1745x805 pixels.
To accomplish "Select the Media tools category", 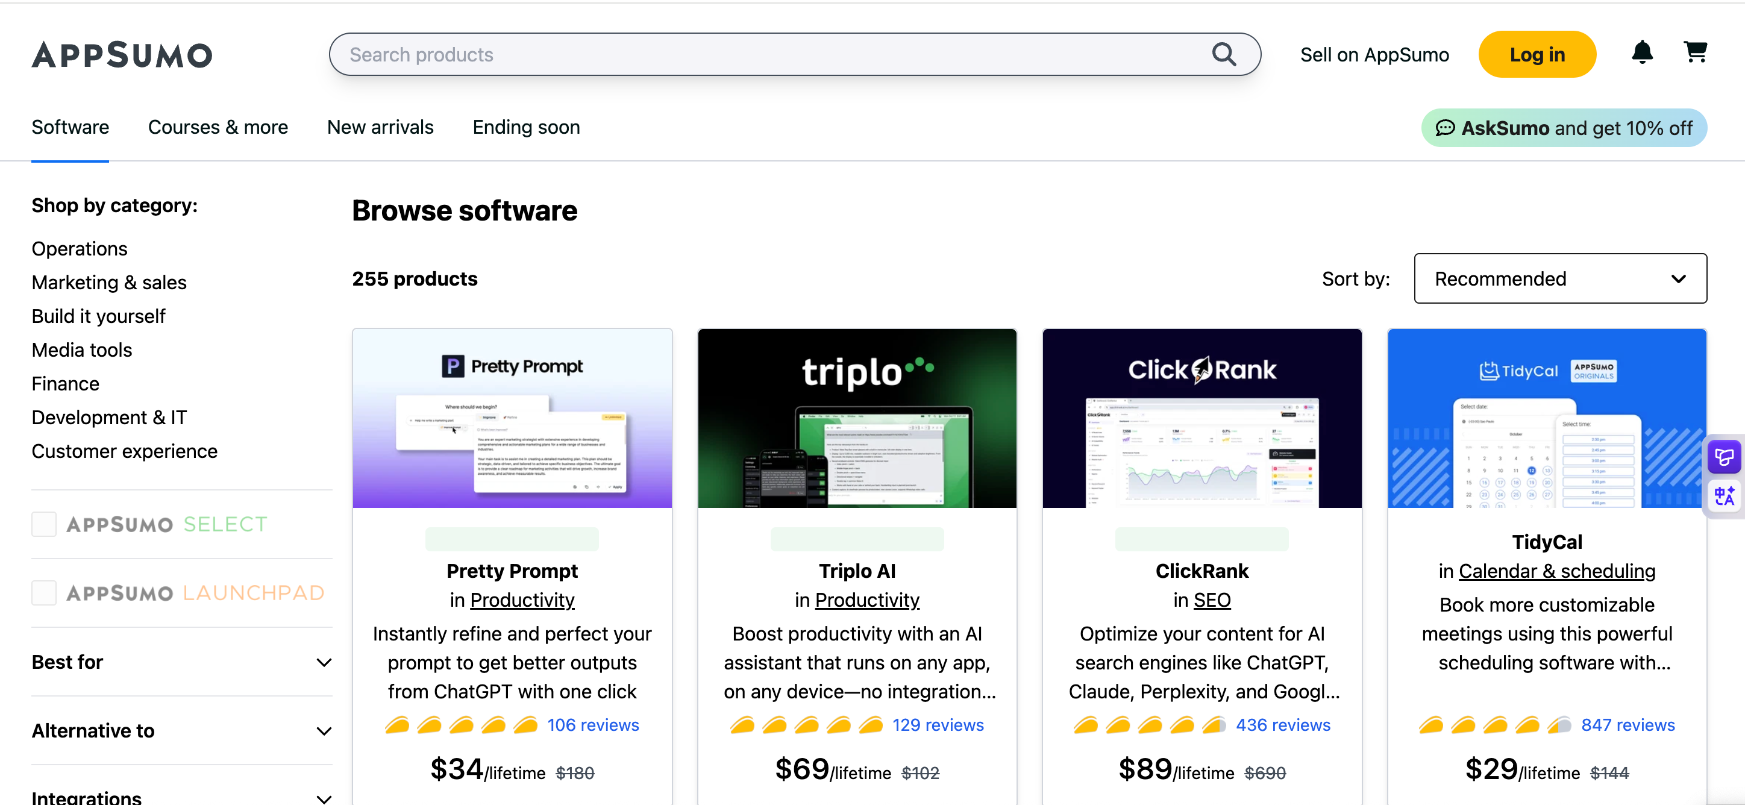I will (x=82, y=350).
